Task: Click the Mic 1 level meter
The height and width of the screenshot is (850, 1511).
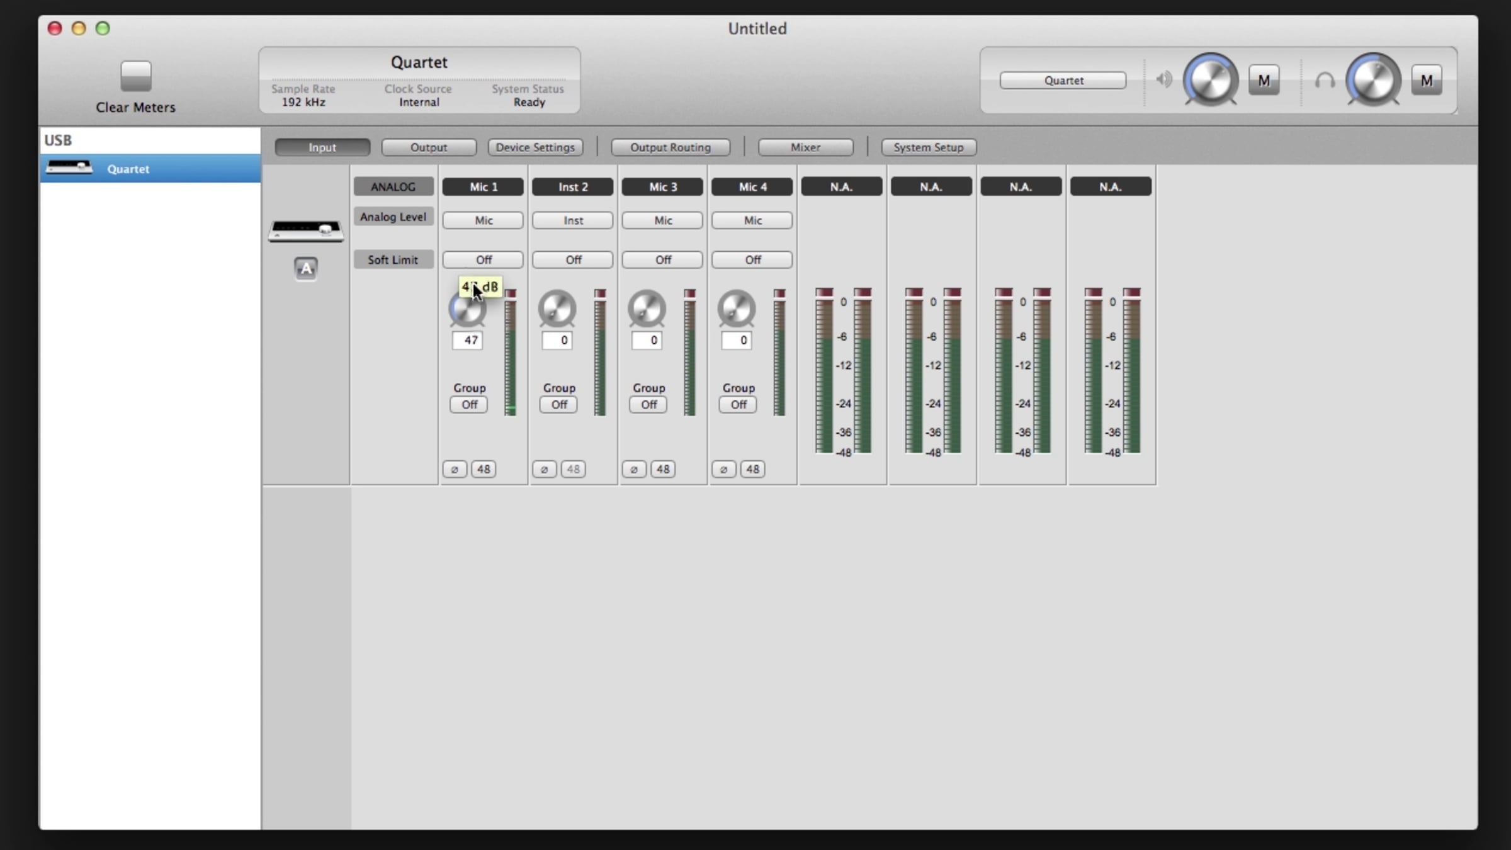Action: [x=511, y=353]
